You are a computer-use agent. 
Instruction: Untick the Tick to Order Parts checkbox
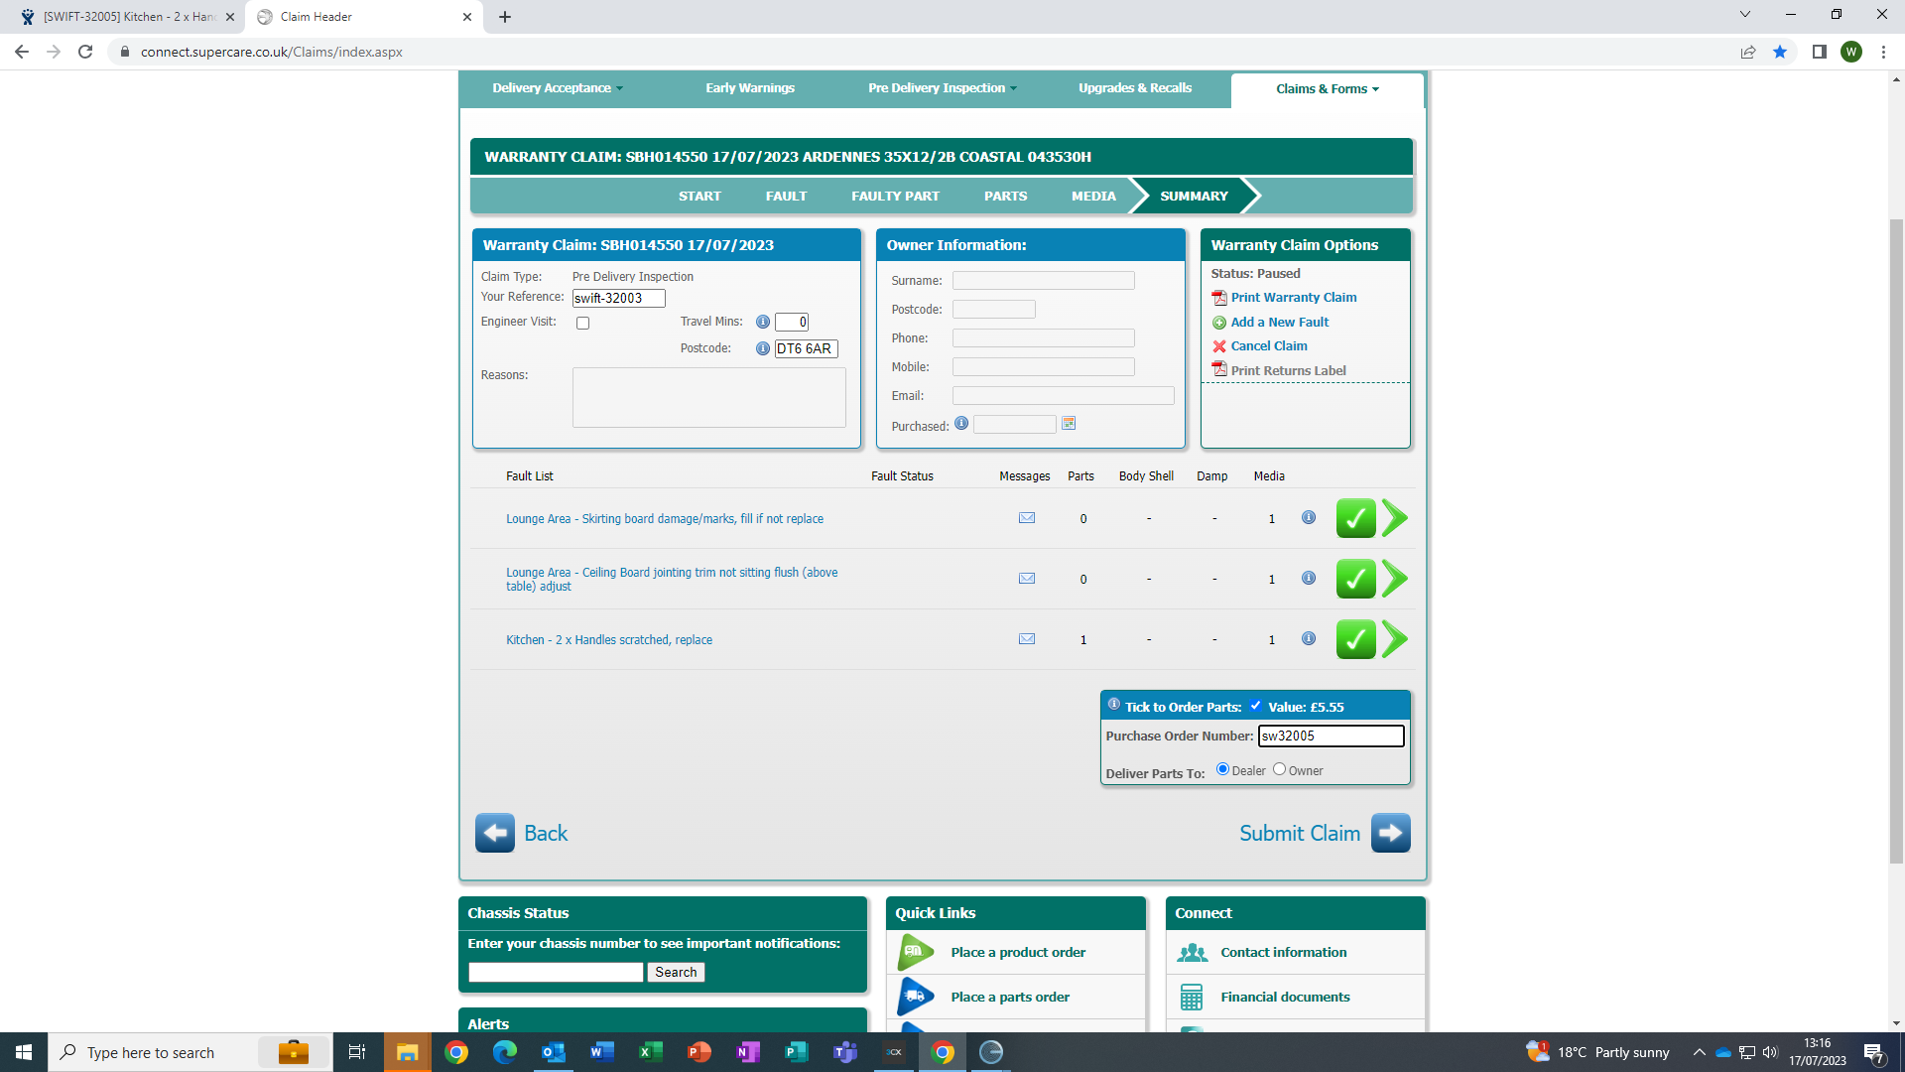1255,706
